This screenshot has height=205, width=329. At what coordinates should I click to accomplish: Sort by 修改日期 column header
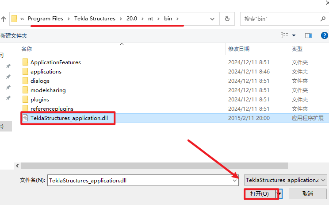(x=238, y=49)
